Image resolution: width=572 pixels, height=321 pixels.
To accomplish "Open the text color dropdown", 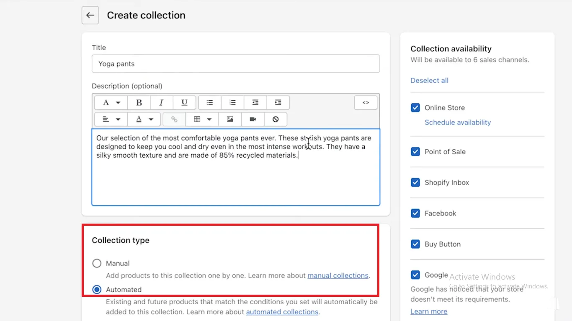I will coord(144,119).
